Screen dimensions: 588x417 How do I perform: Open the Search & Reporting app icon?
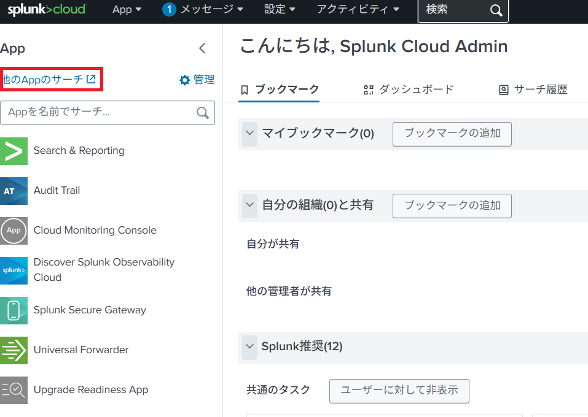point(14,151)
